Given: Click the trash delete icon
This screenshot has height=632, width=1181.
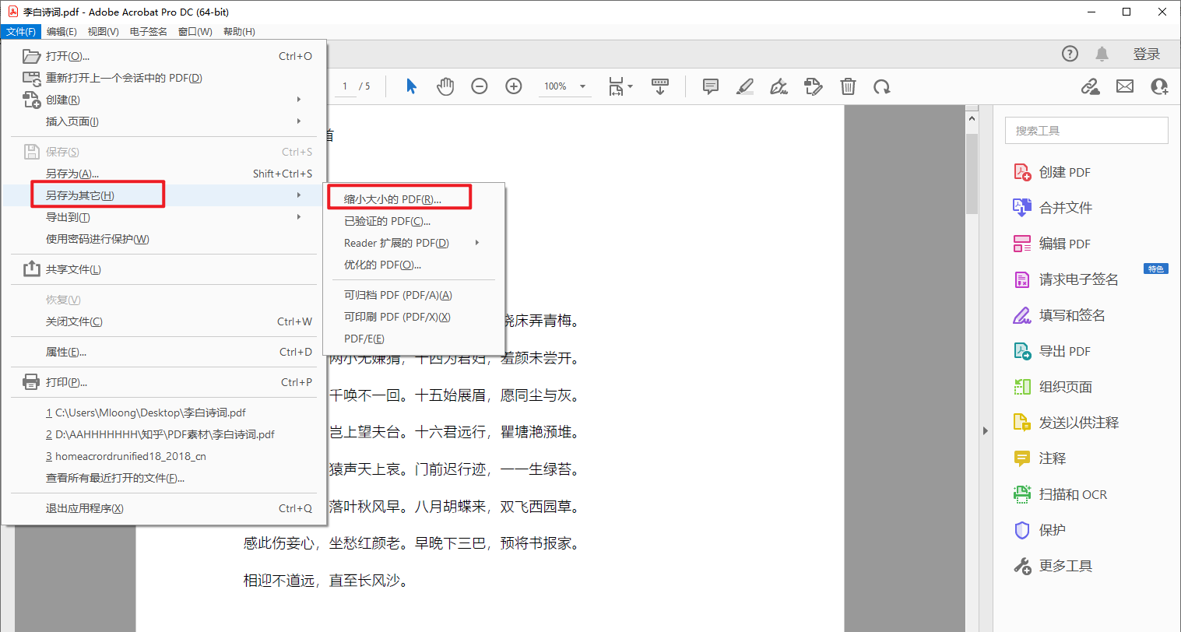Looking at the screenshot, I should pyautogui.click(x=848, y=86).
